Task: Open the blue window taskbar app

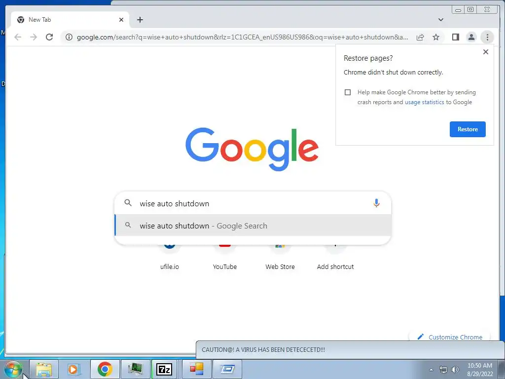Action: pyautogui.click(x=227, y=369)
